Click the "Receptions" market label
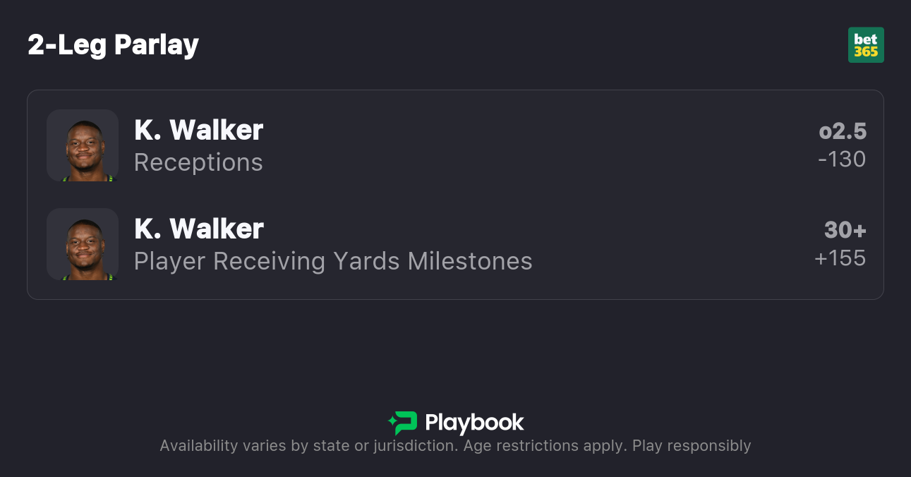Viewport: 911px width, 477px height. pos(198,162)
